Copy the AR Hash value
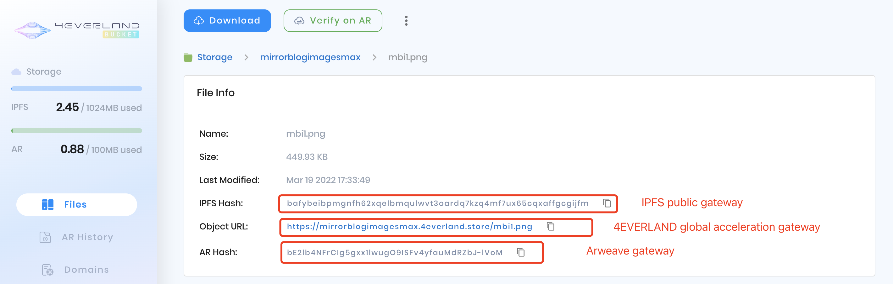 pyautogui.click(x=521, y=252)
